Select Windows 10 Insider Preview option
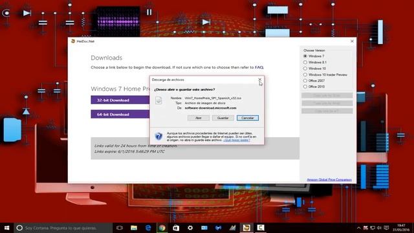The image size is (414, 233). tap(305, 75)
